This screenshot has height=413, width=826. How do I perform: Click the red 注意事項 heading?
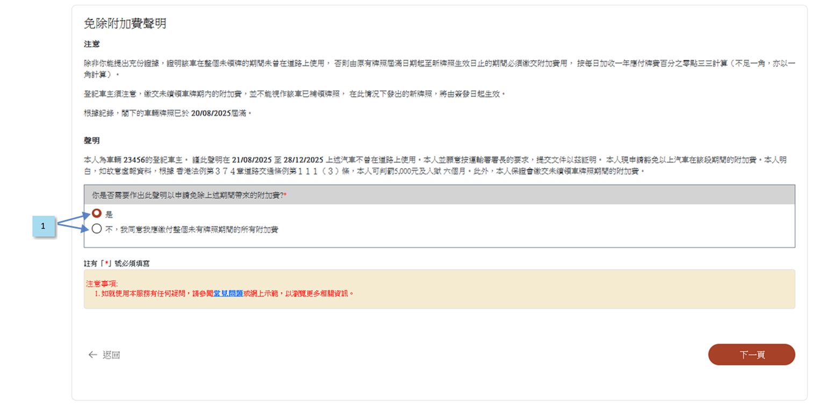click(102, 284)
